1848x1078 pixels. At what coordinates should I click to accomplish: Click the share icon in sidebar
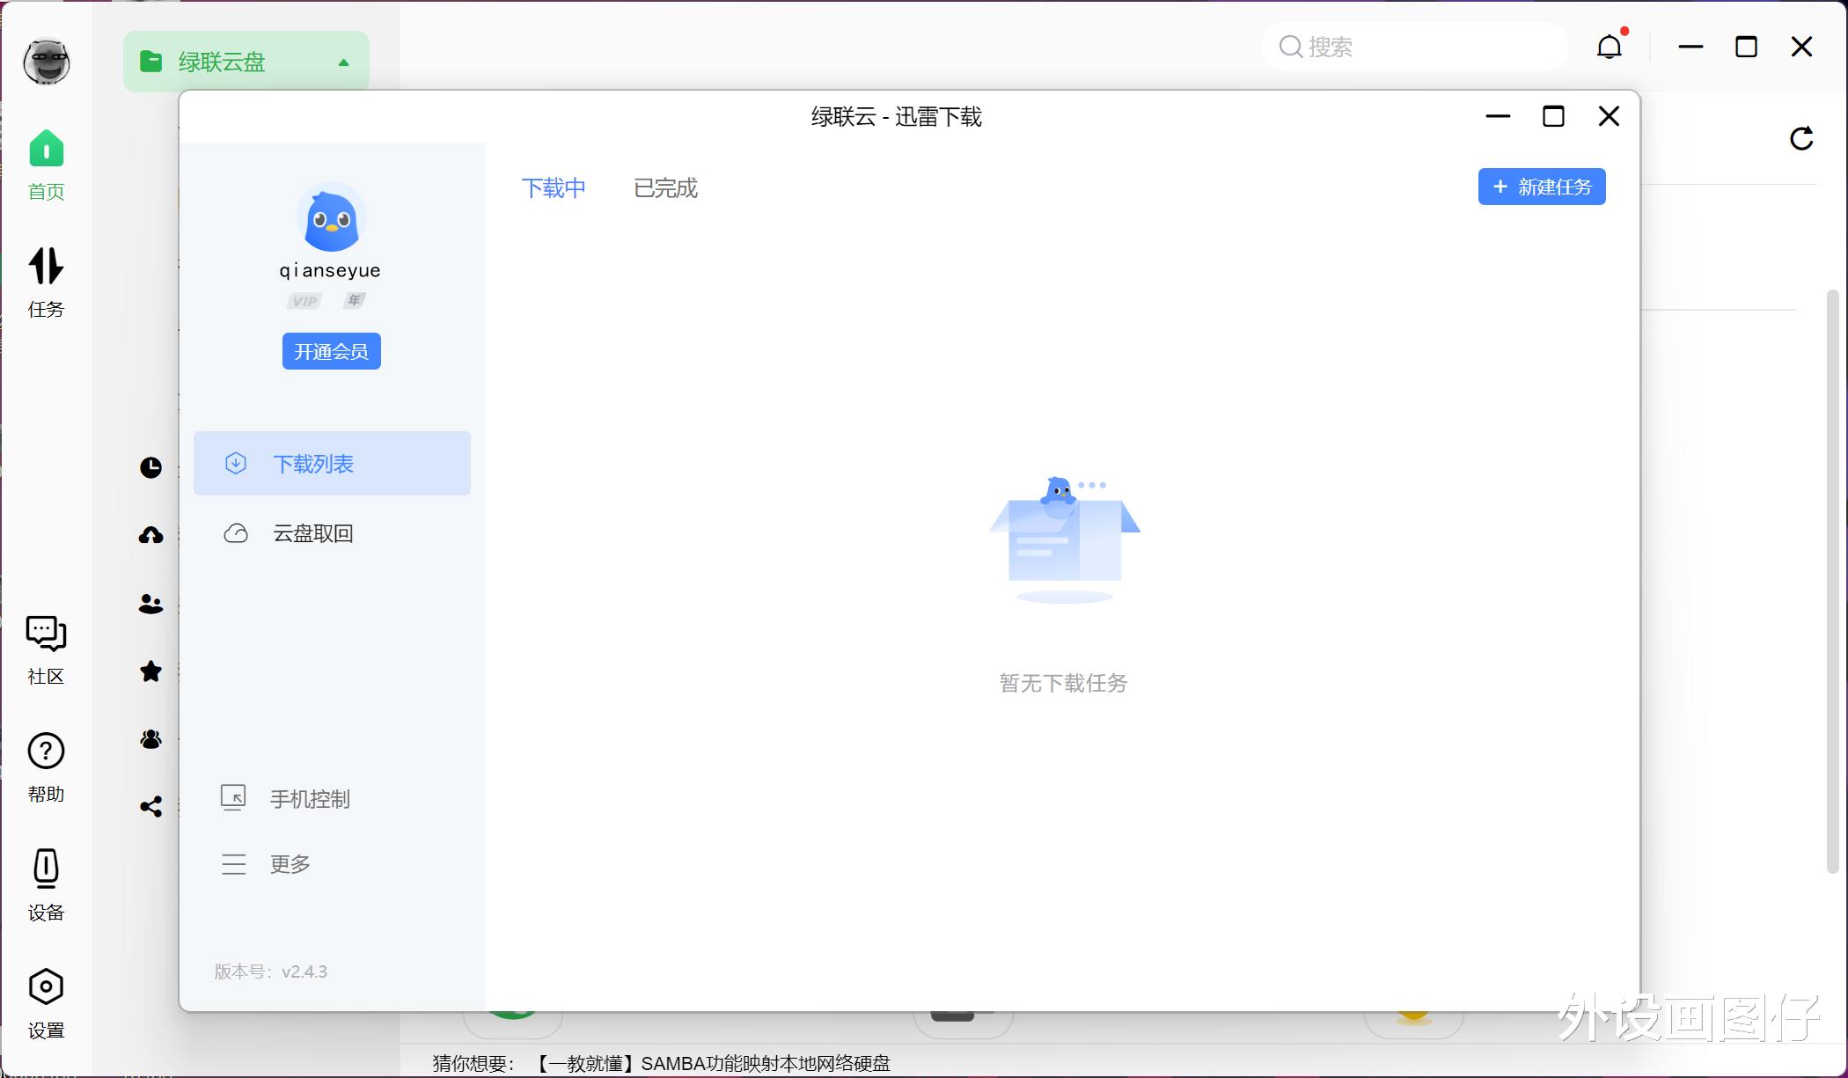[150, 806]
